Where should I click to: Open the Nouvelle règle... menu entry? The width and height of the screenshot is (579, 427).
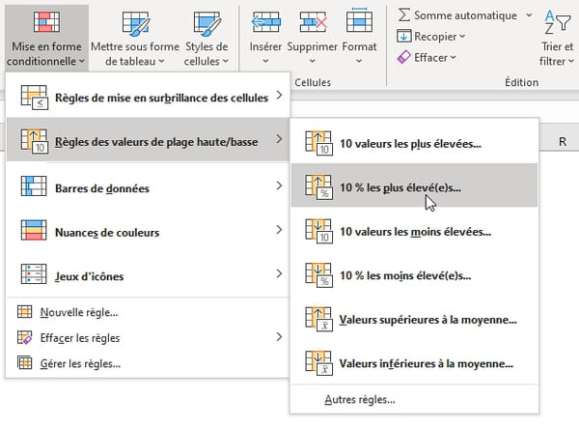coord(148,312)
